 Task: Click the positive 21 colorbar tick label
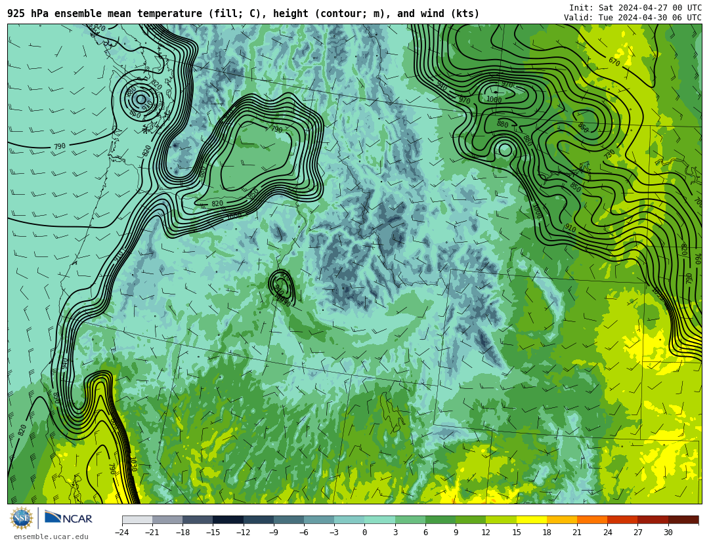point(577,533)
